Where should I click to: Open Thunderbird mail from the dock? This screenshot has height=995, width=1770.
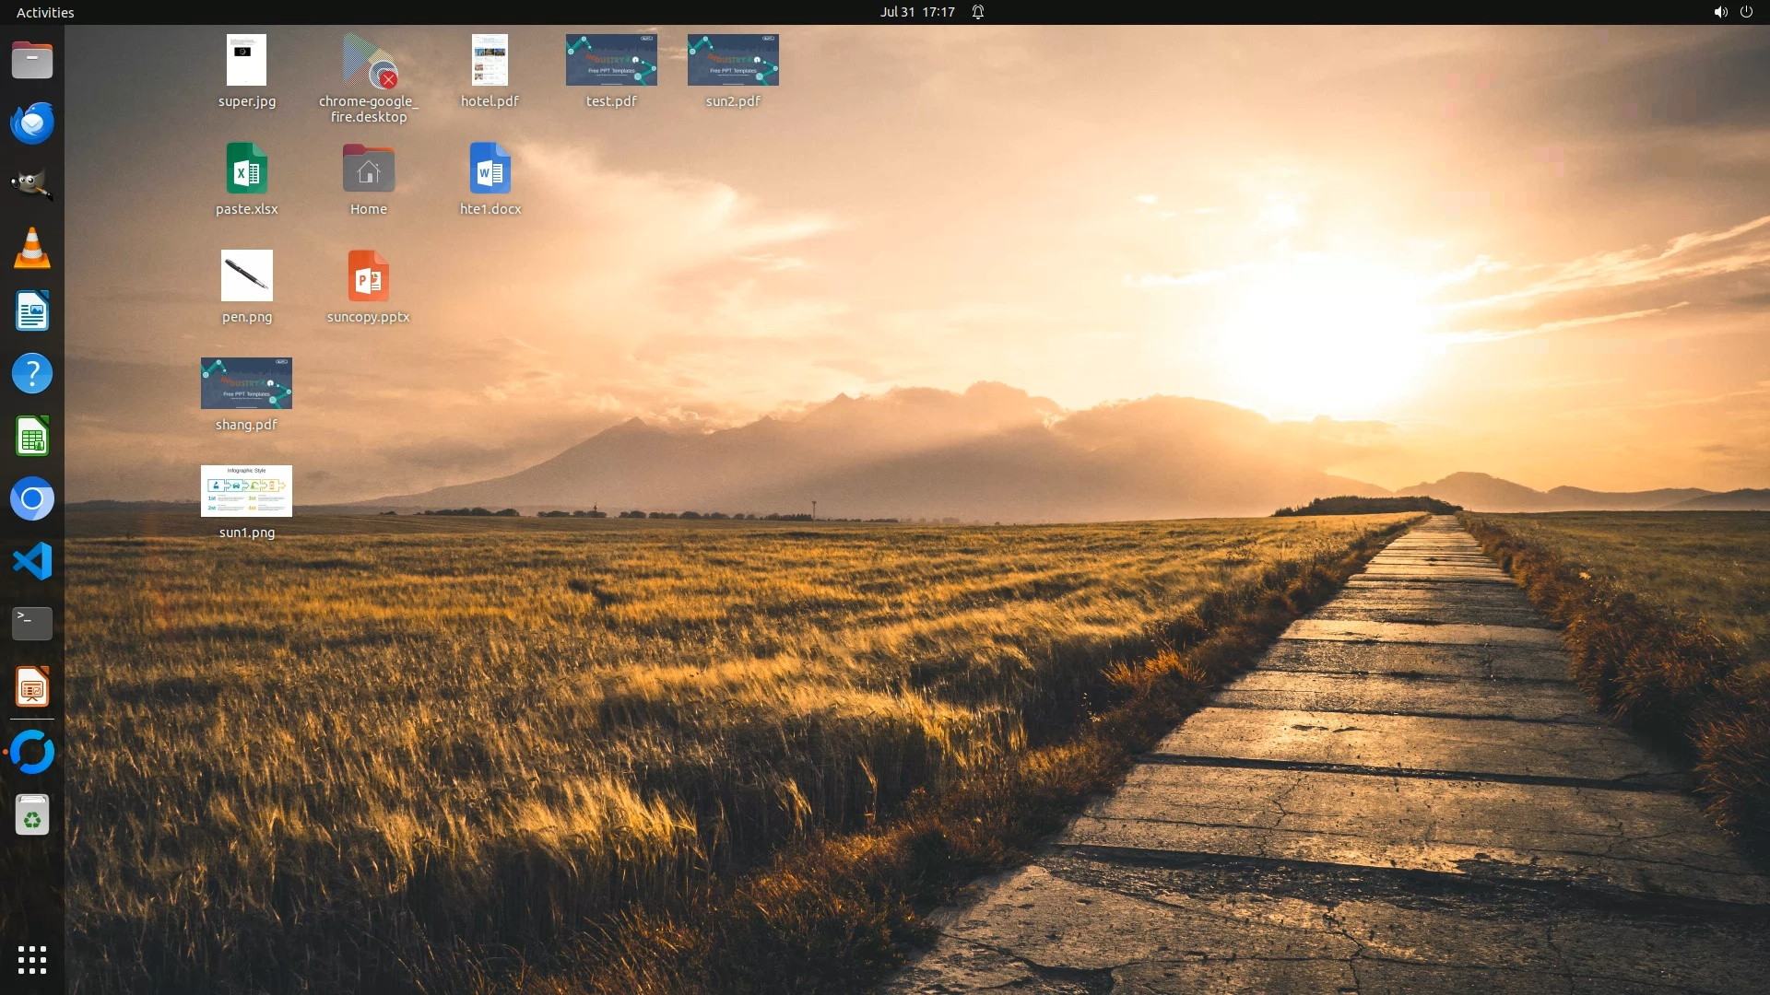(32, 123)
